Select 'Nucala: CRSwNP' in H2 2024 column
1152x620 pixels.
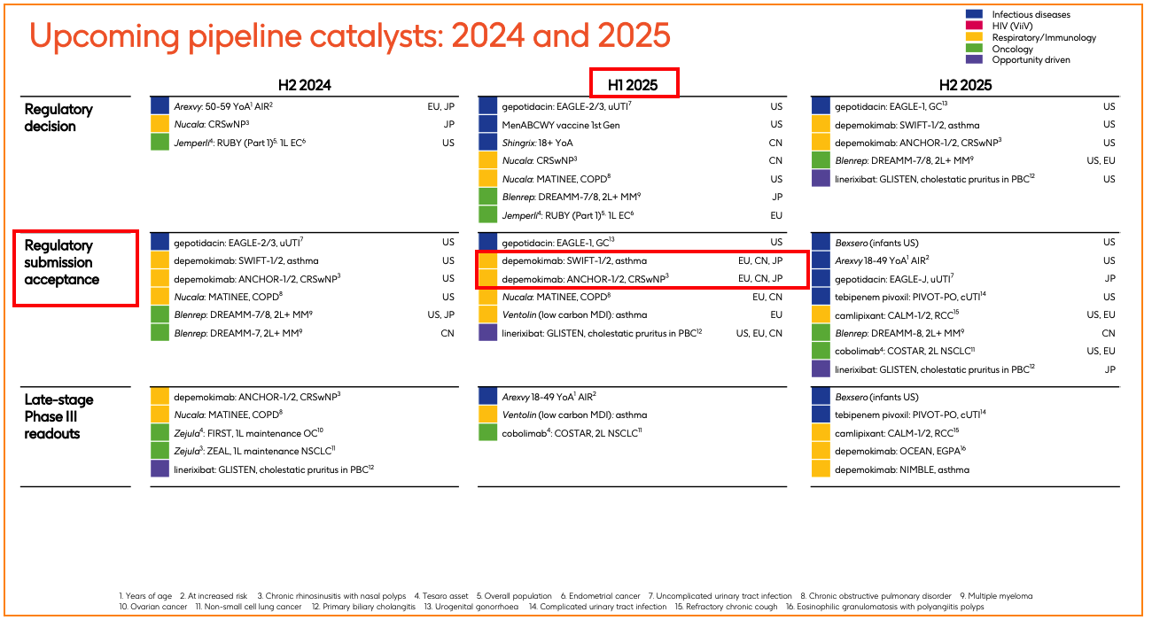point(212,125)
